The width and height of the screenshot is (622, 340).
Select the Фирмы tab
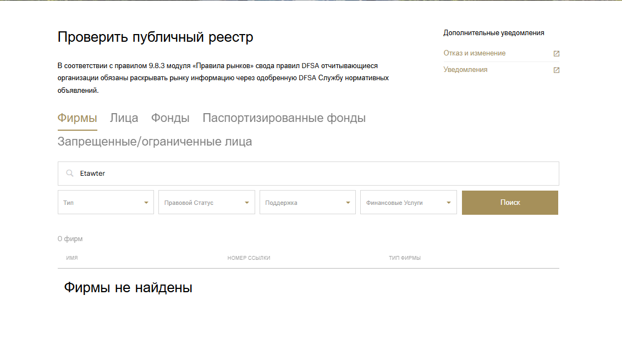coord(78,118)
